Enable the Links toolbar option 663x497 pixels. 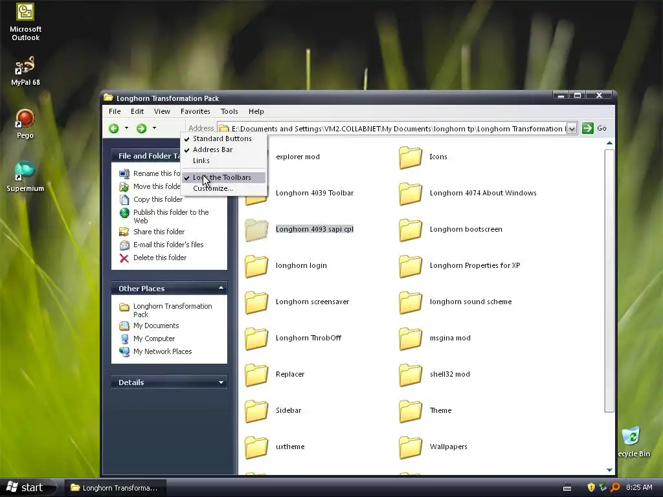223,160
